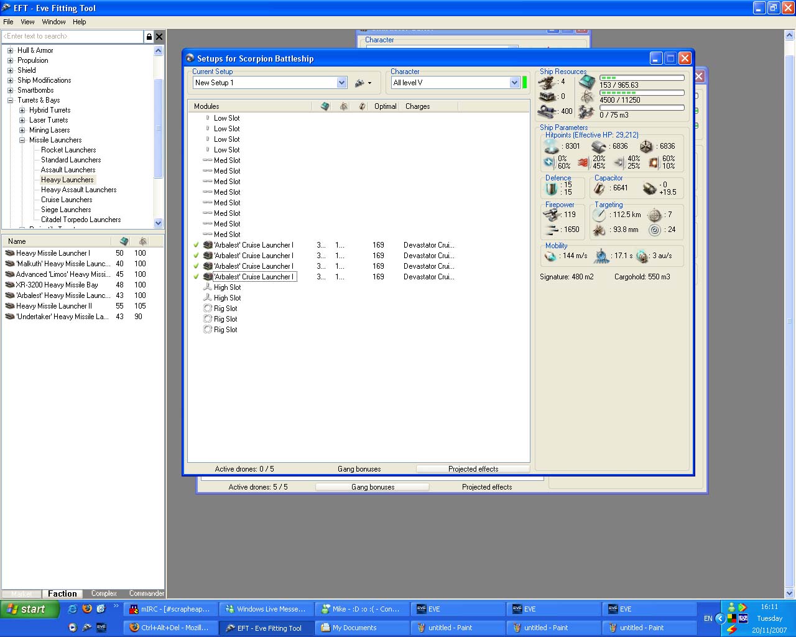This screenshot has height=637, width=796.
Task: Click the Heavy Missile Launcher II item icon
Action: coord(9,306)
